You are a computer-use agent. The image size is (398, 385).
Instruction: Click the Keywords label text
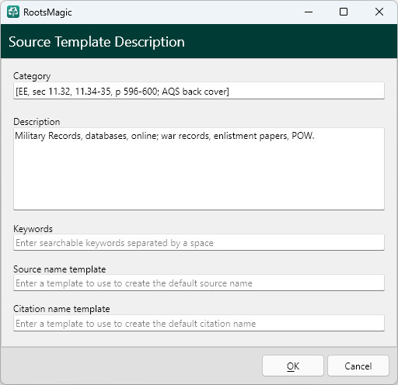point(33,229)
